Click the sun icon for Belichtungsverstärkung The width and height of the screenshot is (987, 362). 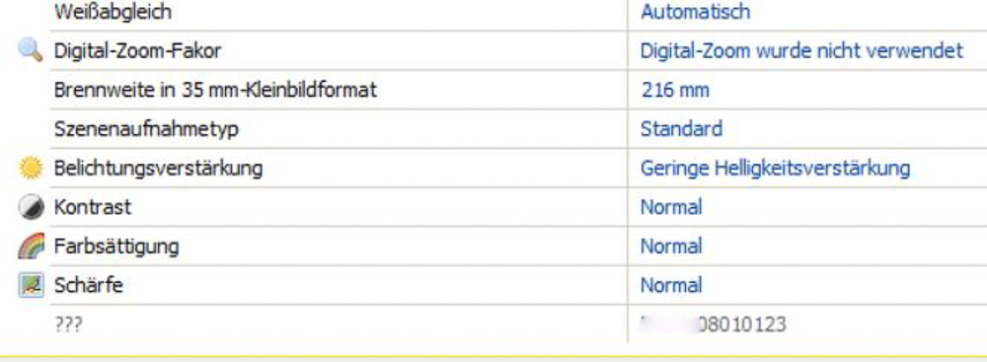point(31,168)
